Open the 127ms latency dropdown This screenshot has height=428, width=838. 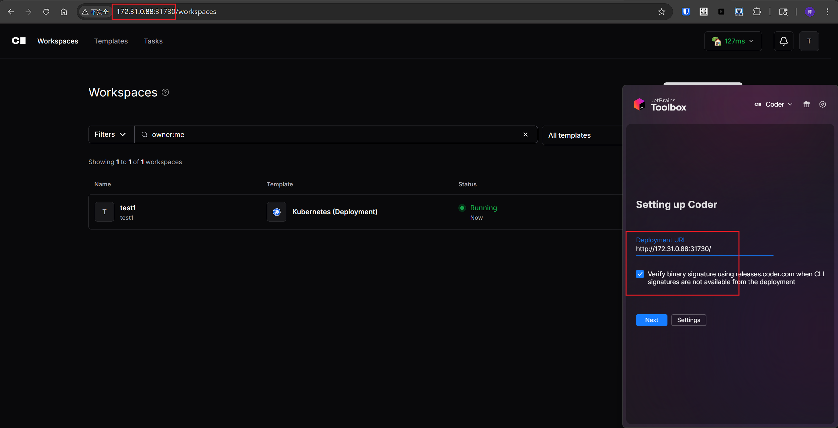click(733, 41)
